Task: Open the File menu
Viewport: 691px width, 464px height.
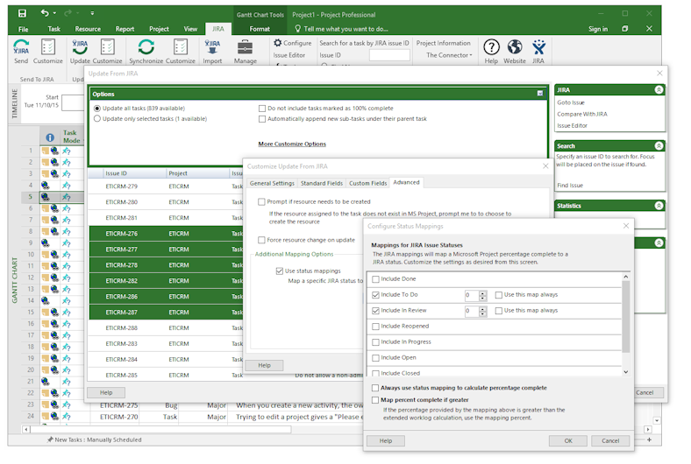Action: click(x=23, y=29)
